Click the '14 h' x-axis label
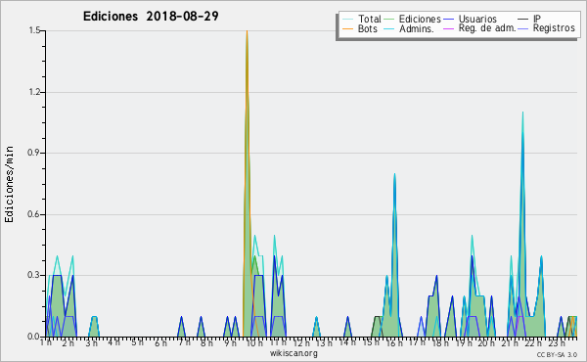The width and height of the screenshot is (587, 362). click(x=347, y=342)
